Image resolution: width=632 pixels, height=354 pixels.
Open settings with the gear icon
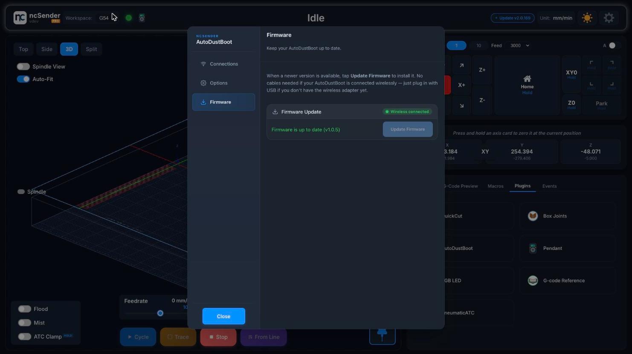pos(609,18)
